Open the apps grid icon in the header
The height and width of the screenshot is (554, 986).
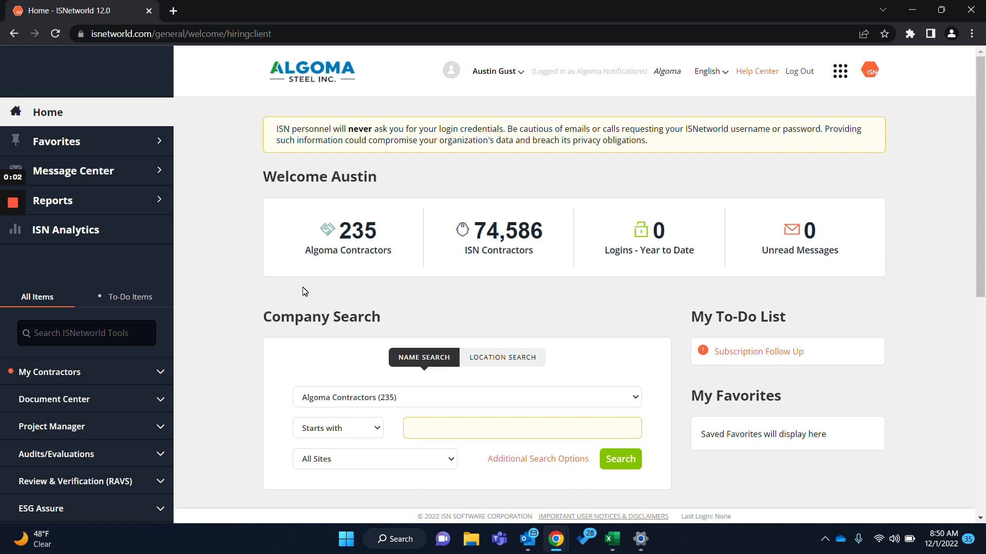click(x=840, y=71)
